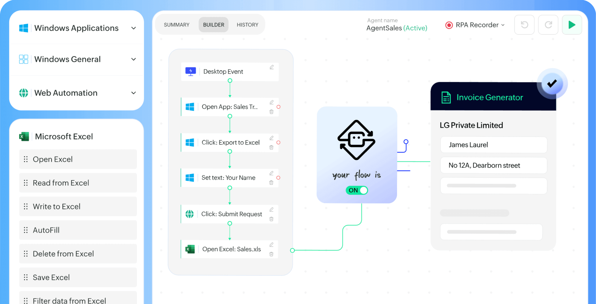596x304 pixels.
Task: Expand the Windows Applications section
Action: point(134,28)
